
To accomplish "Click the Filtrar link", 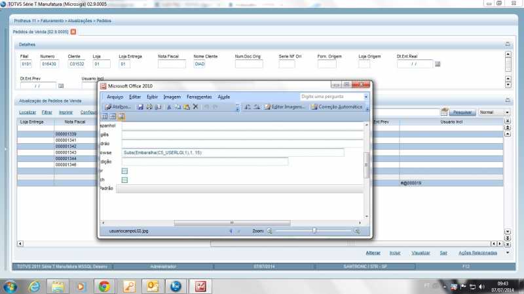I will point(47,112).
